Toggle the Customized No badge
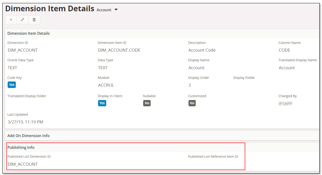Screen dimensions: 322x175 [x=192, y=103]
